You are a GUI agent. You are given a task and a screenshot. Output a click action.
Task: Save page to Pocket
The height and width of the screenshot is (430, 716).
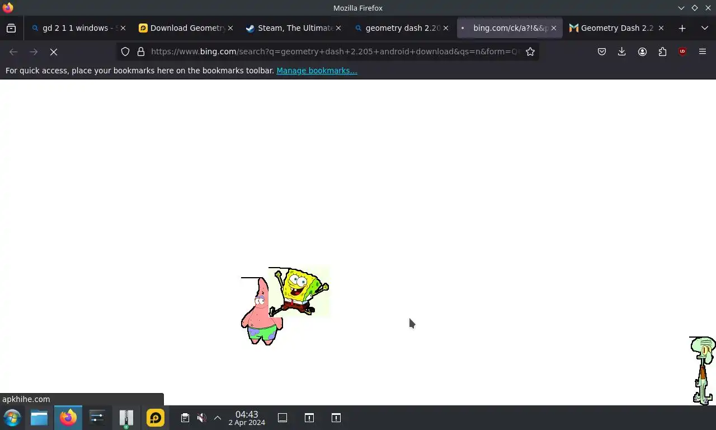[x=602, y=52]
